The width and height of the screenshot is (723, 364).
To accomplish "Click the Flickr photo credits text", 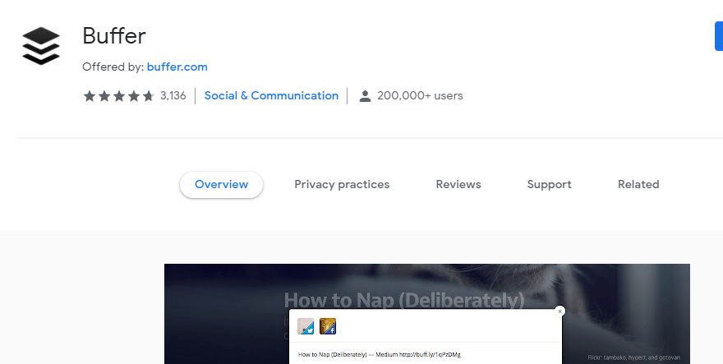I will (633, 357).
